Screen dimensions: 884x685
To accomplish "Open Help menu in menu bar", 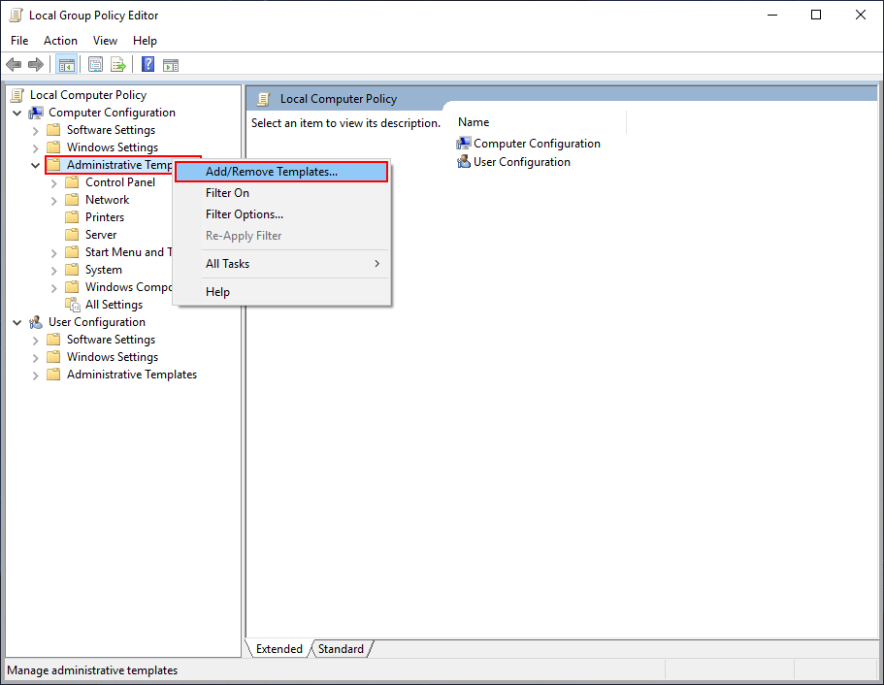I will [145, 41].
